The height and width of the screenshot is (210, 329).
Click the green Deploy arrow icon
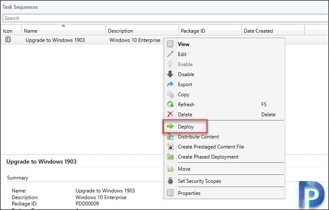coord(170,126)
